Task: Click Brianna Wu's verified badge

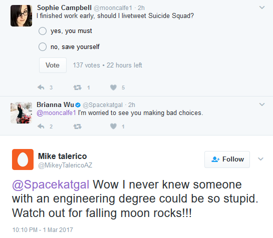Action: (x=78, y=105)
